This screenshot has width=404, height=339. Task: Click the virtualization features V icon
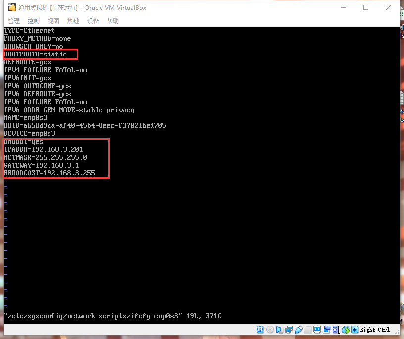[336, 330]
